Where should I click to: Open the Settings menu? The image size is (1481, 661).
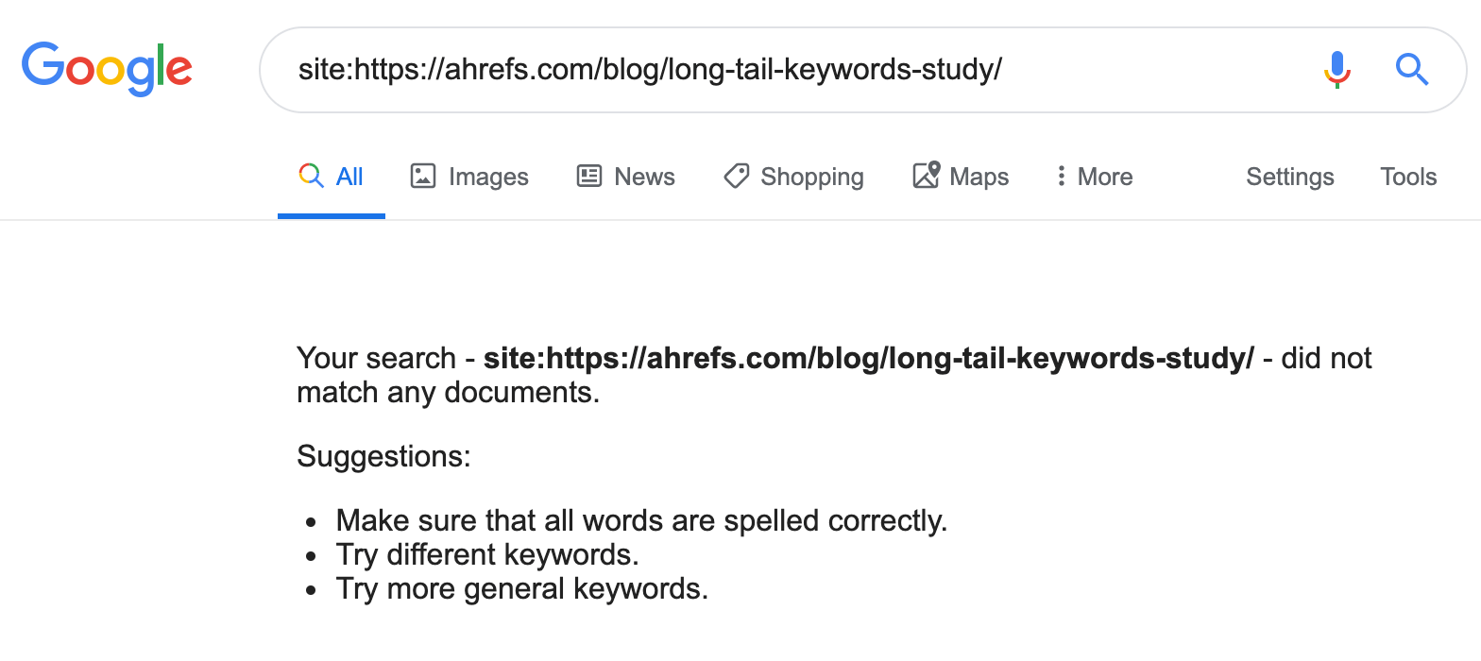(1289, 177)
